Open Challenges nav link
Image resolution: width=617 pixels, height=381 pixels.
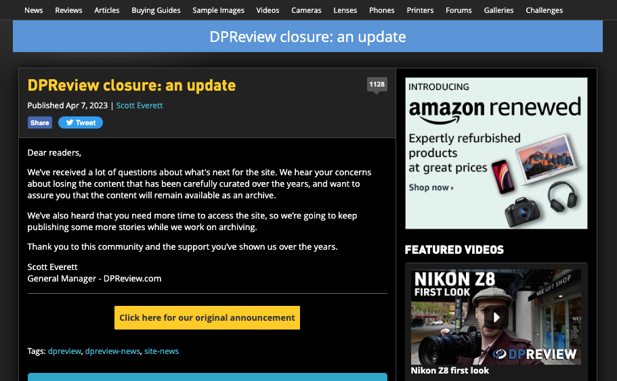pyautogui.click(x=545, y=10)
